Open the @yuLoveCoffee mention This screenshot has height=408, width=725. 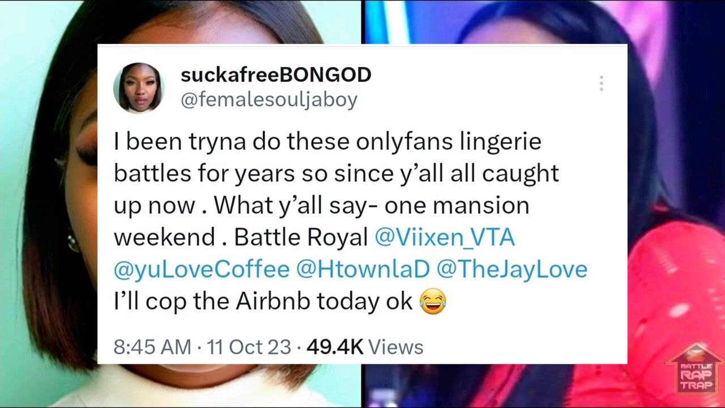coord(202,269)
